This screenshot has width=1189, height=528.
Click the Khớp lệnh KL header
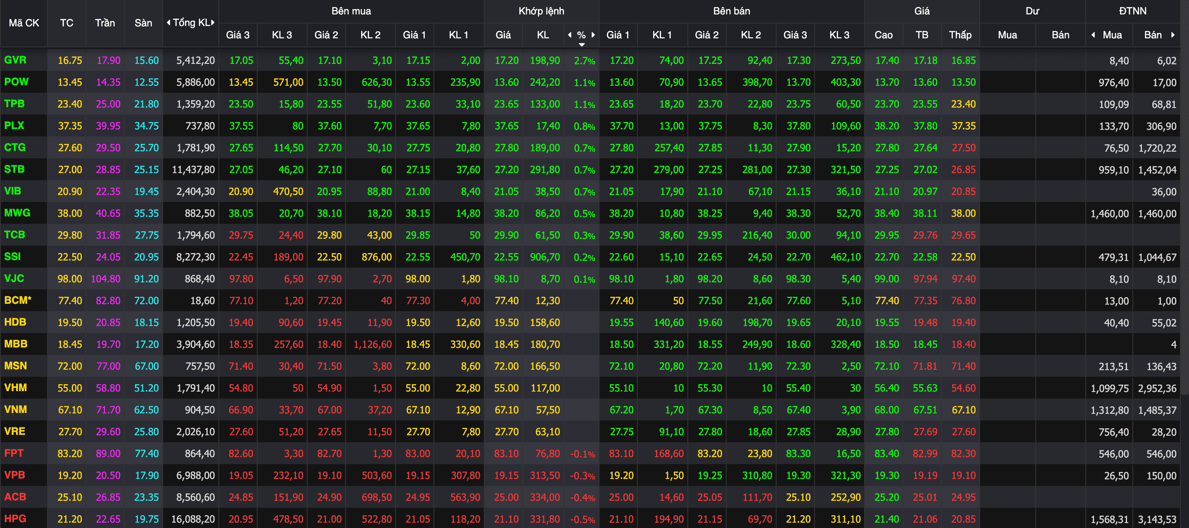(543, 35)
